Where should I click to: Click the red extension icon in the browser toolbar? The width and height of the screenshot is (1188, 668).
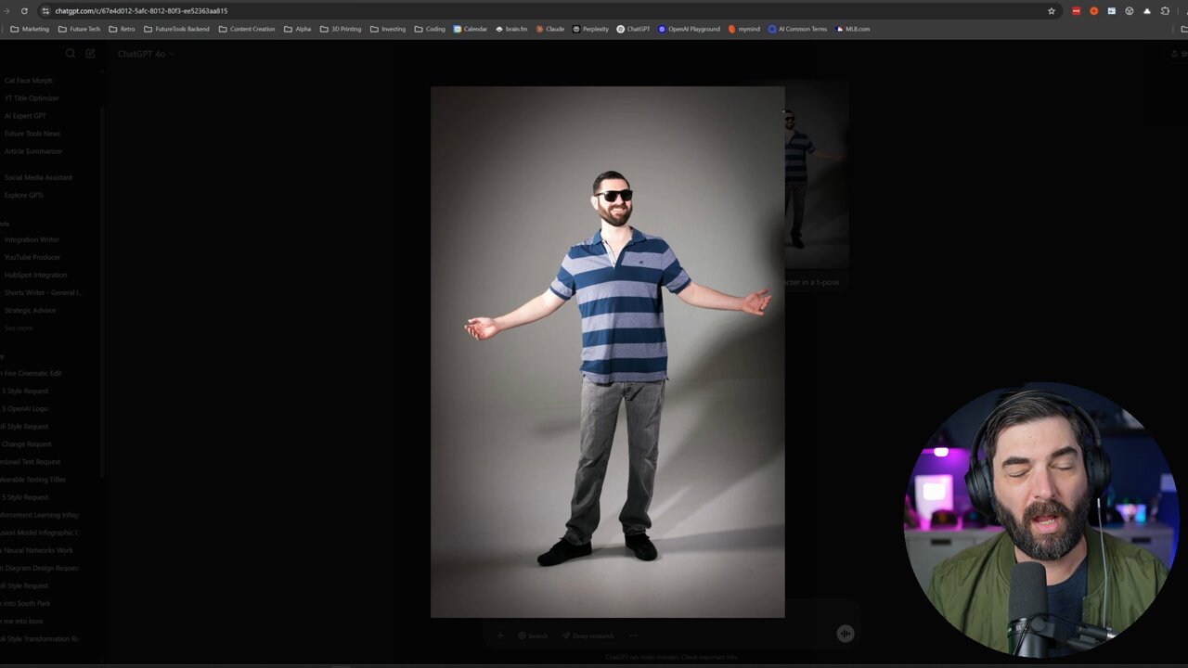coord(1076,11)
